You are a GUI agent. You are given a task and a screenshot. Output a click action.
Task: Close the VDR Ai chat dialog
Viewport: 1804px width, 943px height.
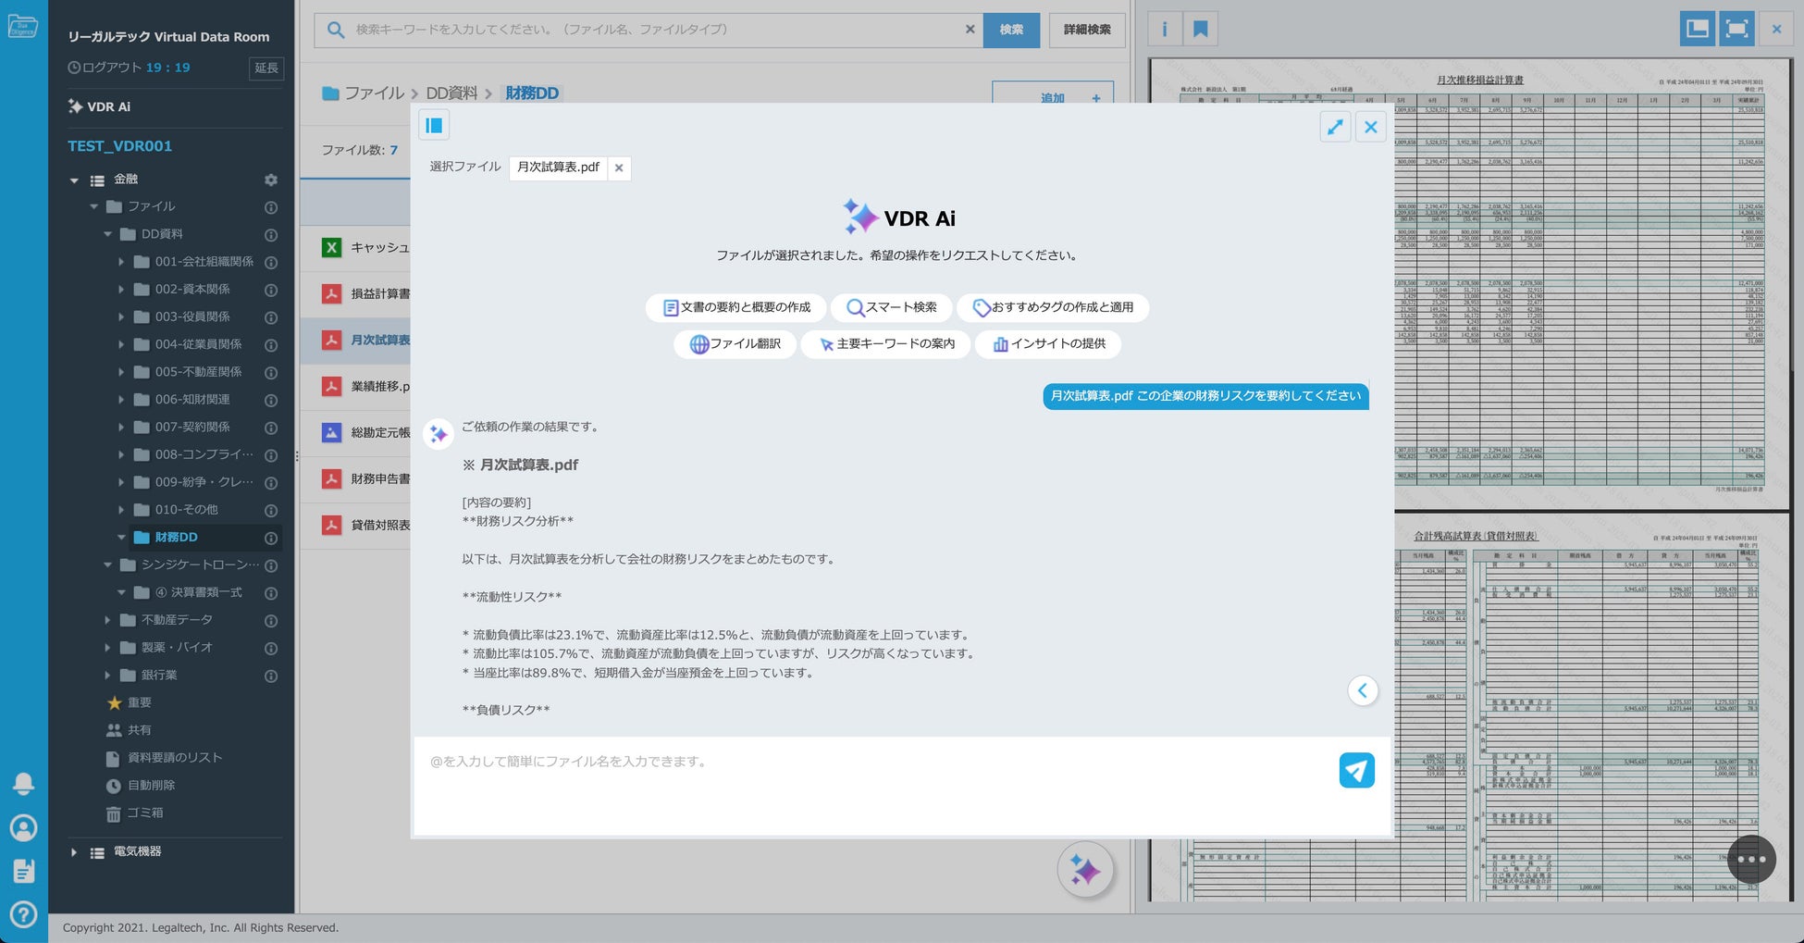point(1371,127)
